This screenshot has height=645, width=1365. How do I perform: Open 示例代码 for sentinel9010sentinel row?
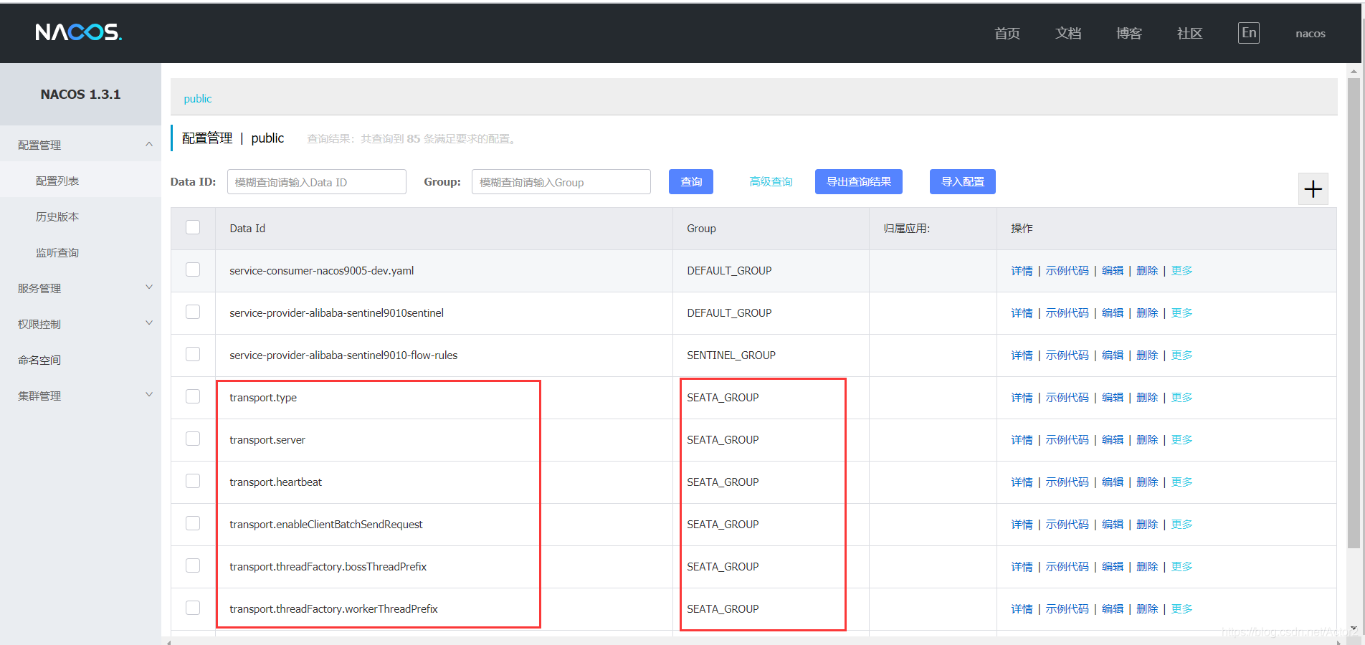1067,313
